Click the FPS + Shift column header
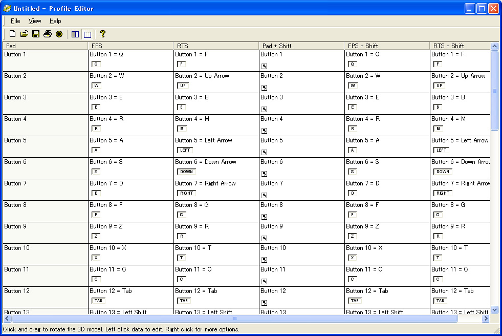 coord(387,46)
